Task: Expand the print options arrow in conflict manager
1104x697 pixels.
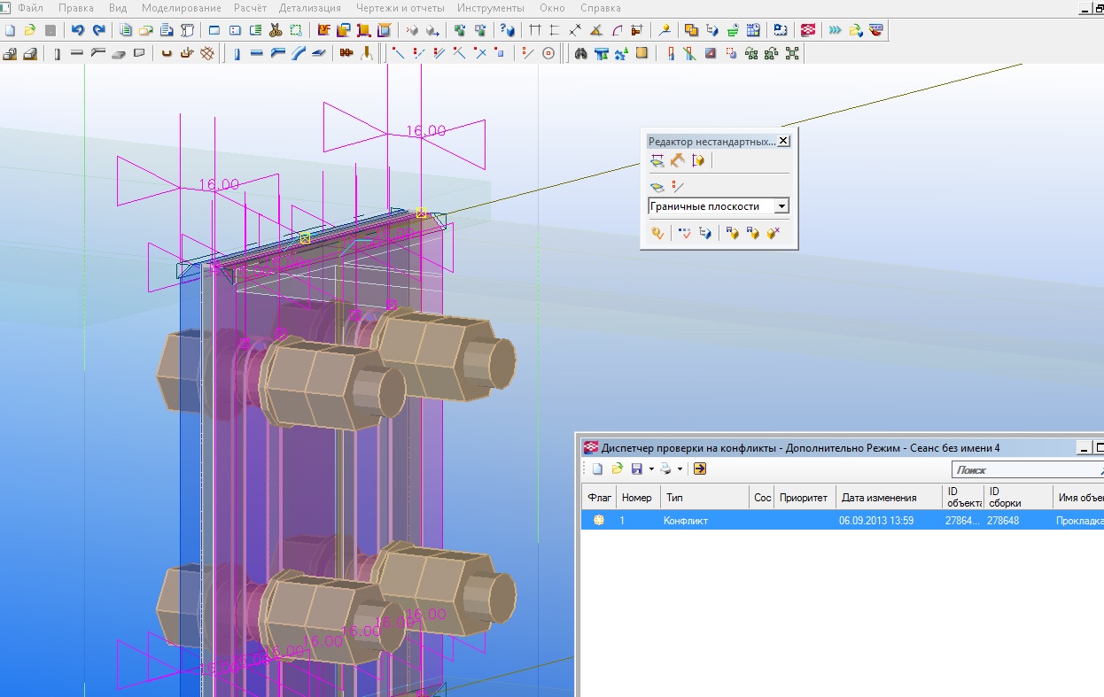Action: (x=680, y=469)
